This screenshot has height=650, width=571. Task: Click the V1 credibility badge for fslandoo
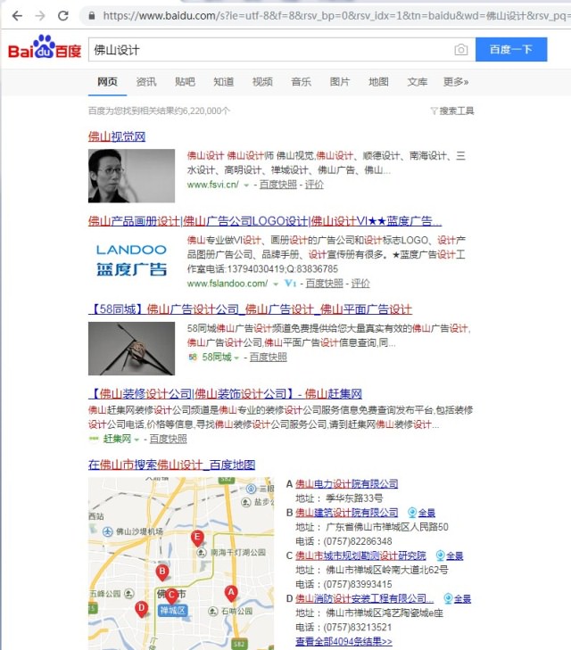[x=290, y=284]
